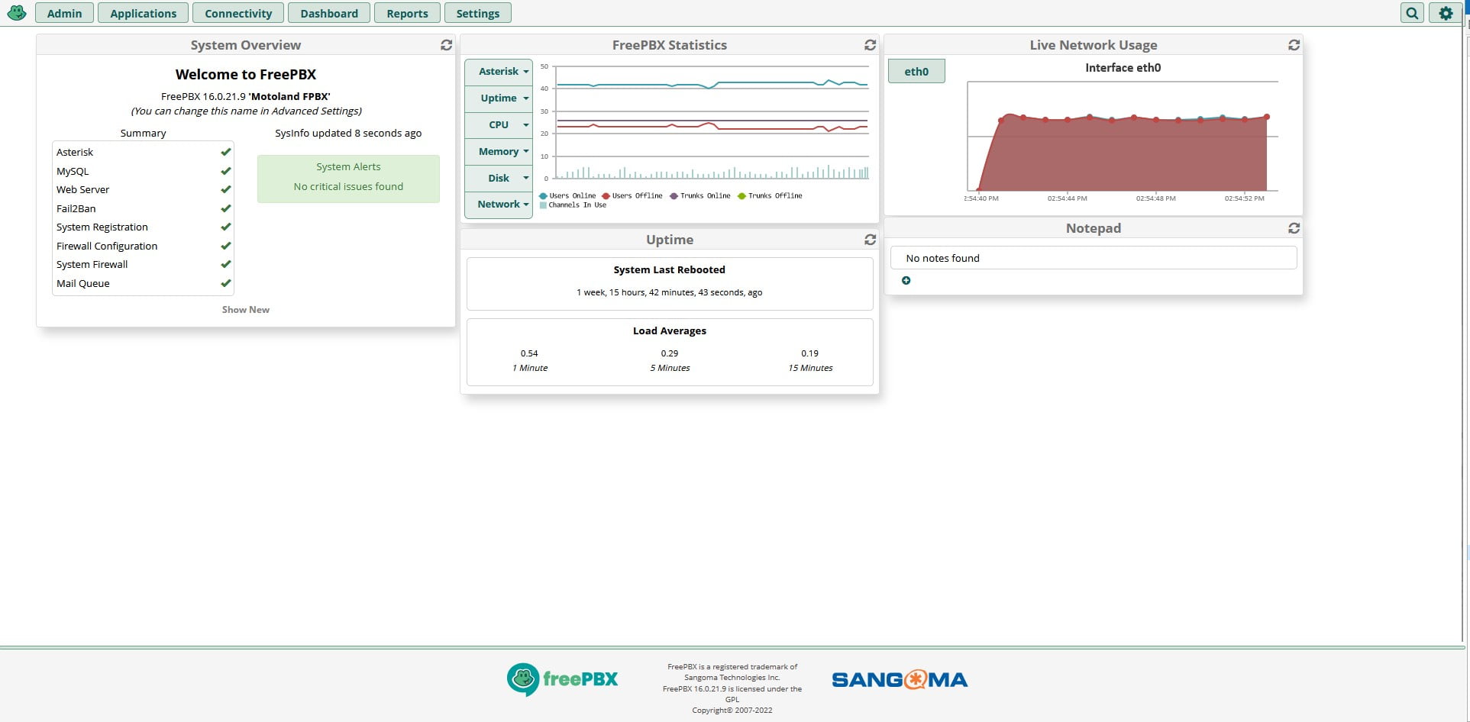Click the Interface eth0 chart title
The width and height of the screenshot is (1470, 722).
tap(1123, 68)
